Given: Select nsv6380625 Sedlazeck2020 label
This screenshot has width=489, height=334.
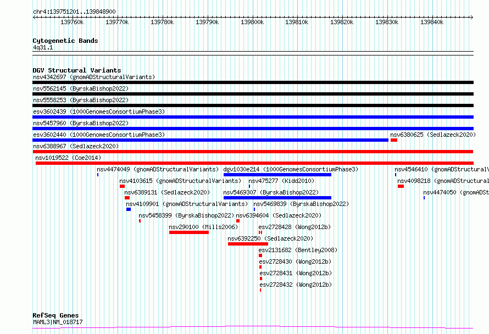Looking at the screenshot, I should pos(433,135).
